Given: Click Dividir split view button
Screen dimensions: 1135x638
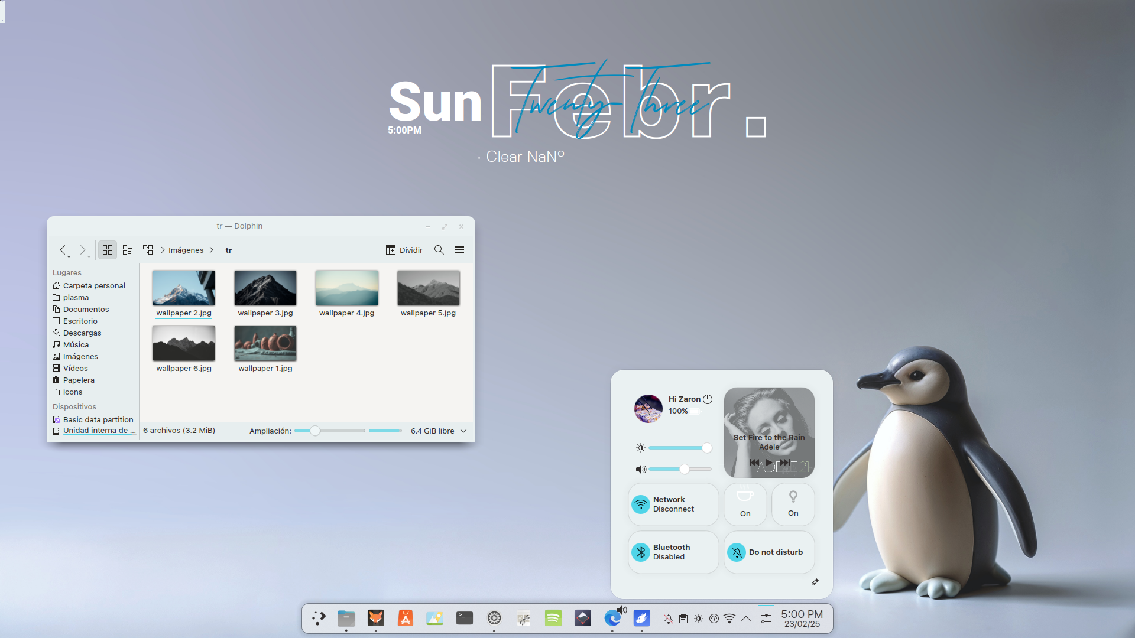Looking at the screenshot, I should [x=404, y=250].
